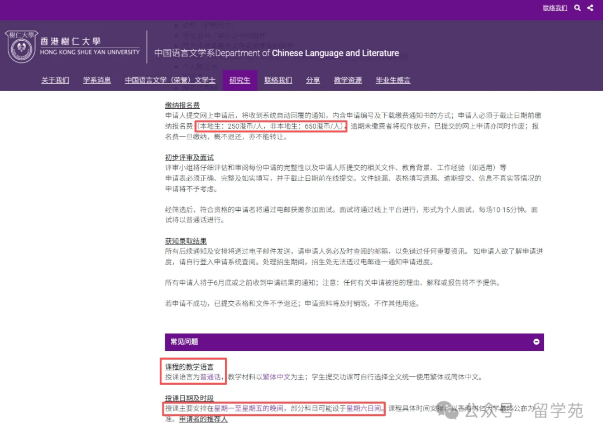Collapse 常见问题 using the minus icon

[536, 342]
